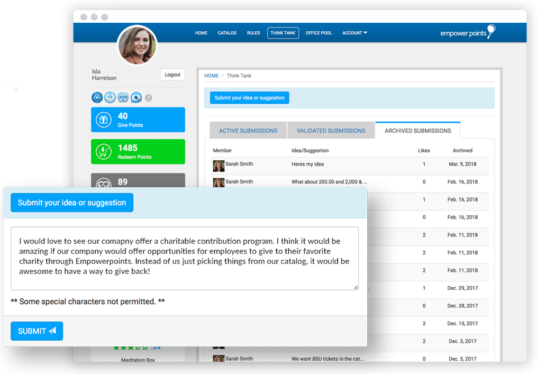Screen dimensions: 537x374
Task: Switch to the Active Submissions tab
Action: pos(248,131)
